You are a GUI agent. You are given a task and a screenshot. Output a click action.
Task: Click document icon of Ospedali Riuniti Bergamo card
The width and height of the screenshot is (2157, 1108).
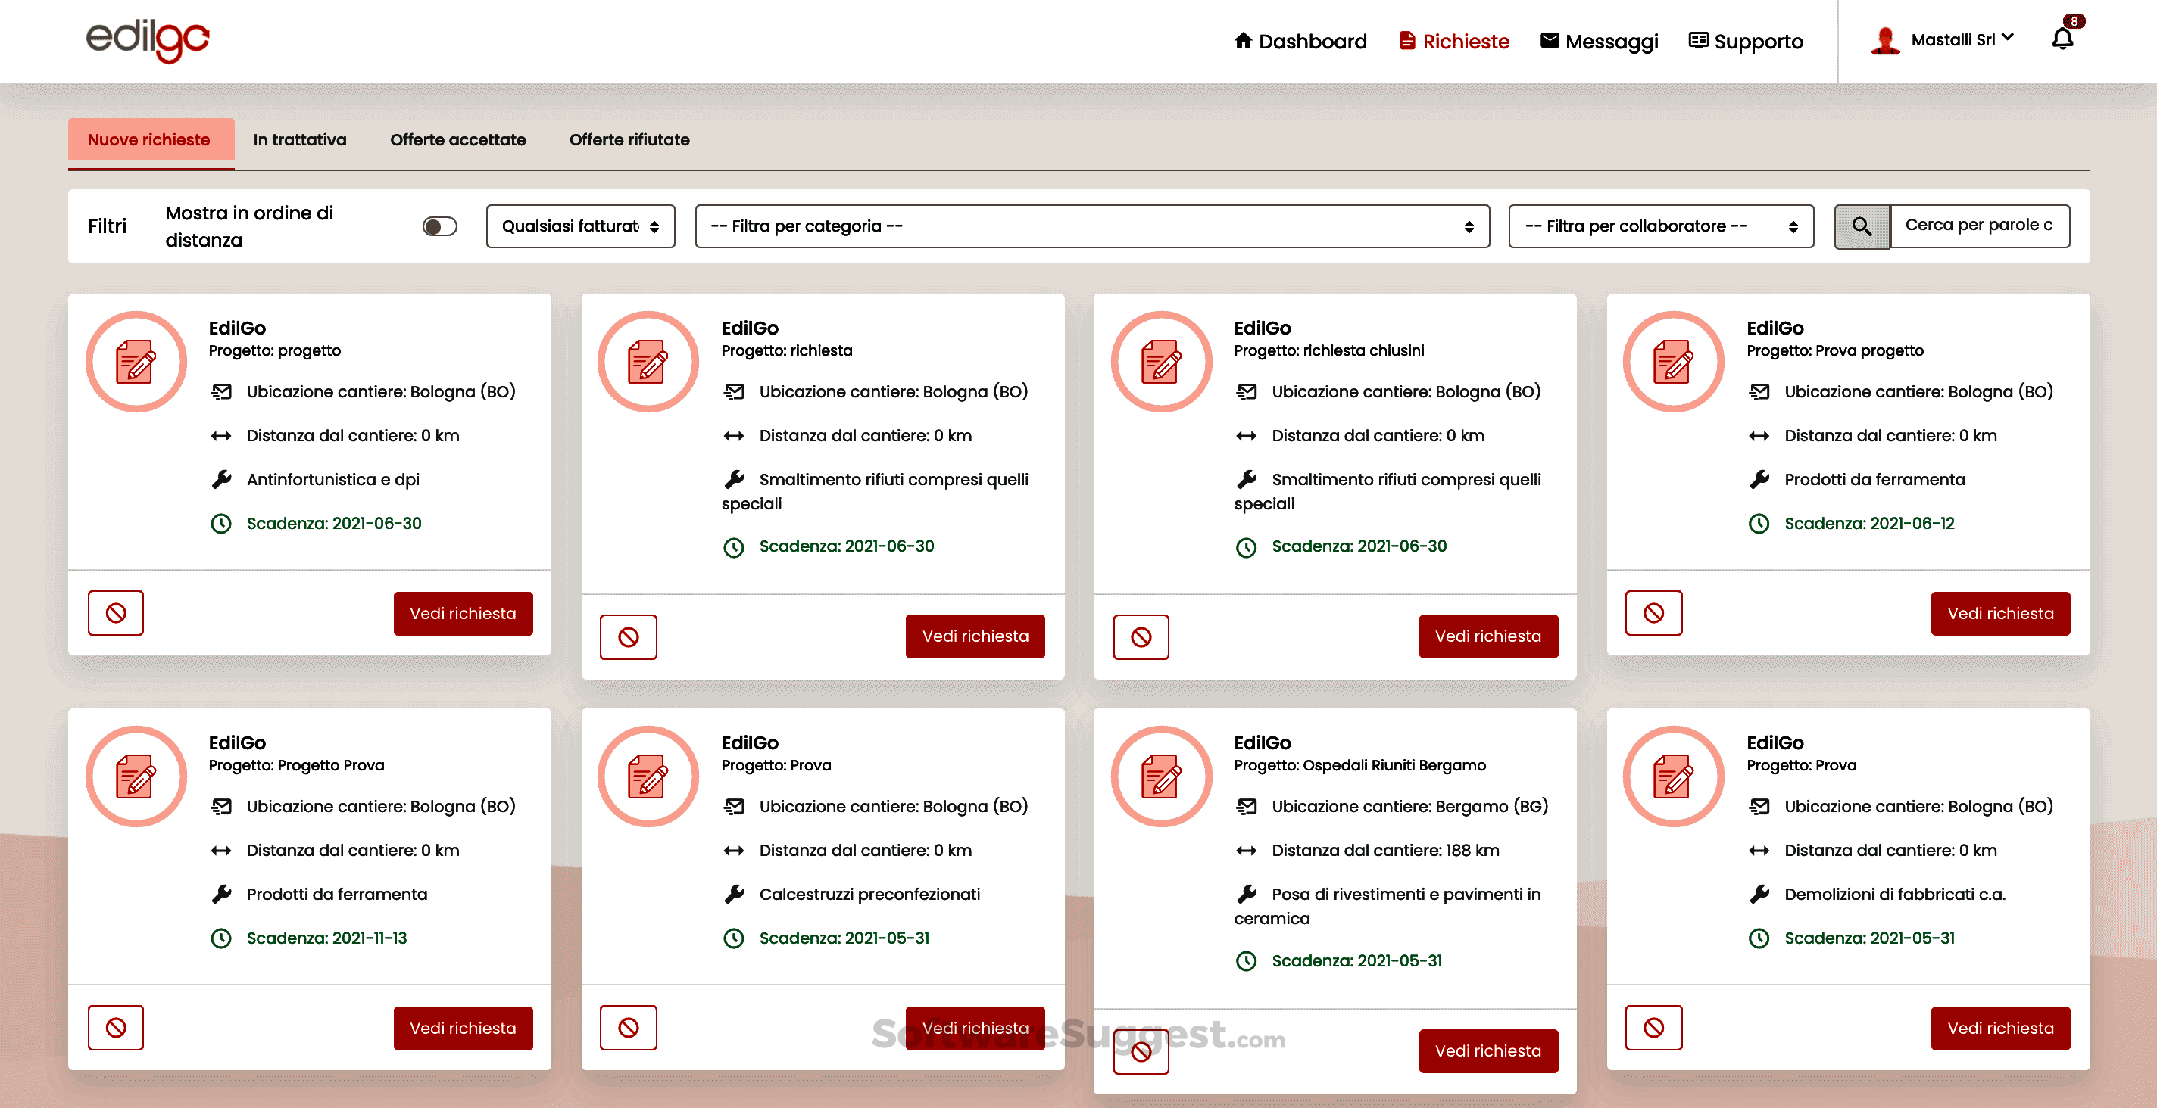1160,777
